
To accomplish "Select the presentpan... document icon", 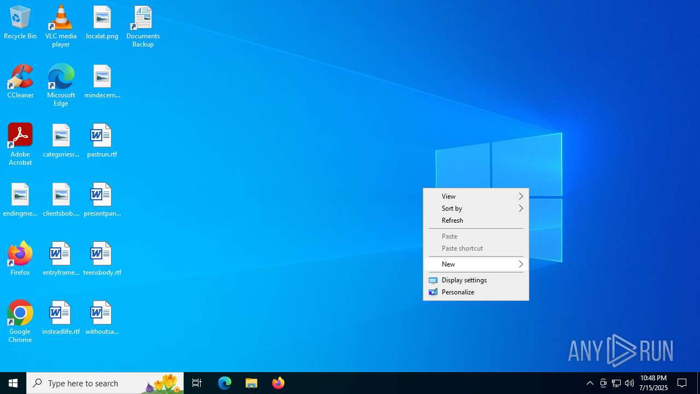I will tap(102, 200).
